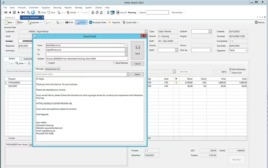268x168 pixels.
Task: Click the cut scissors icon
Action: point(93,12)
